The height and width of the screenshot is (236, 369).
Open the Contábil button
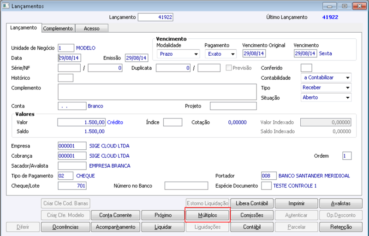pos(252,227)
